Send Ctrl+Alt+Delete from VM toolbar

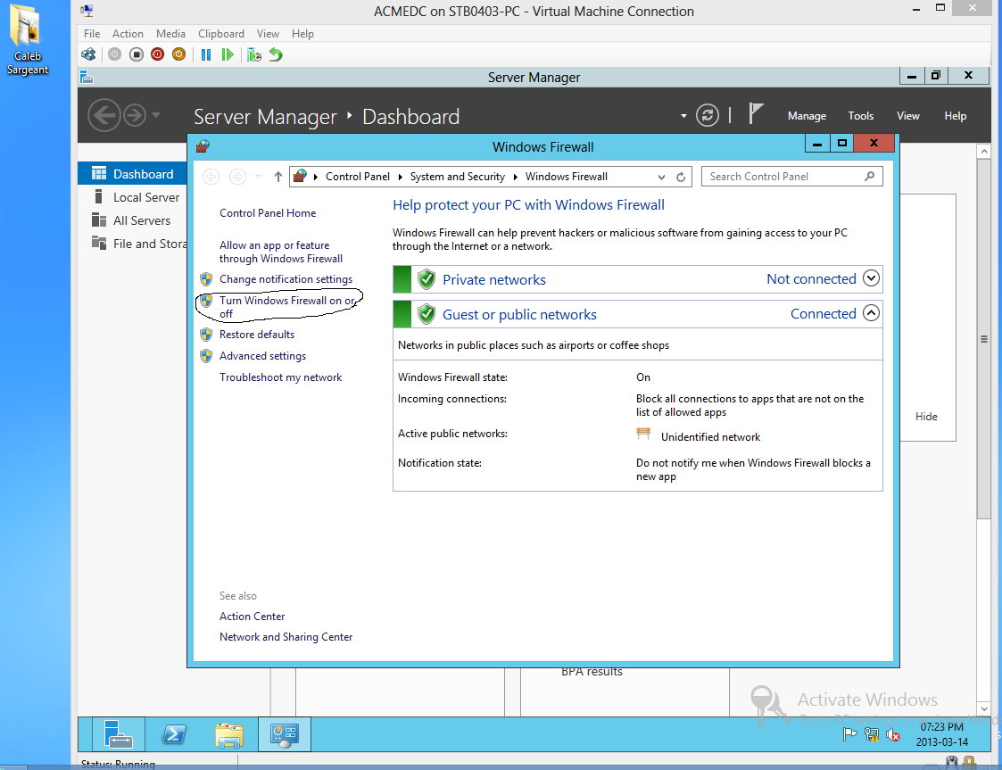pyautogui.click(x=89, y=55)
